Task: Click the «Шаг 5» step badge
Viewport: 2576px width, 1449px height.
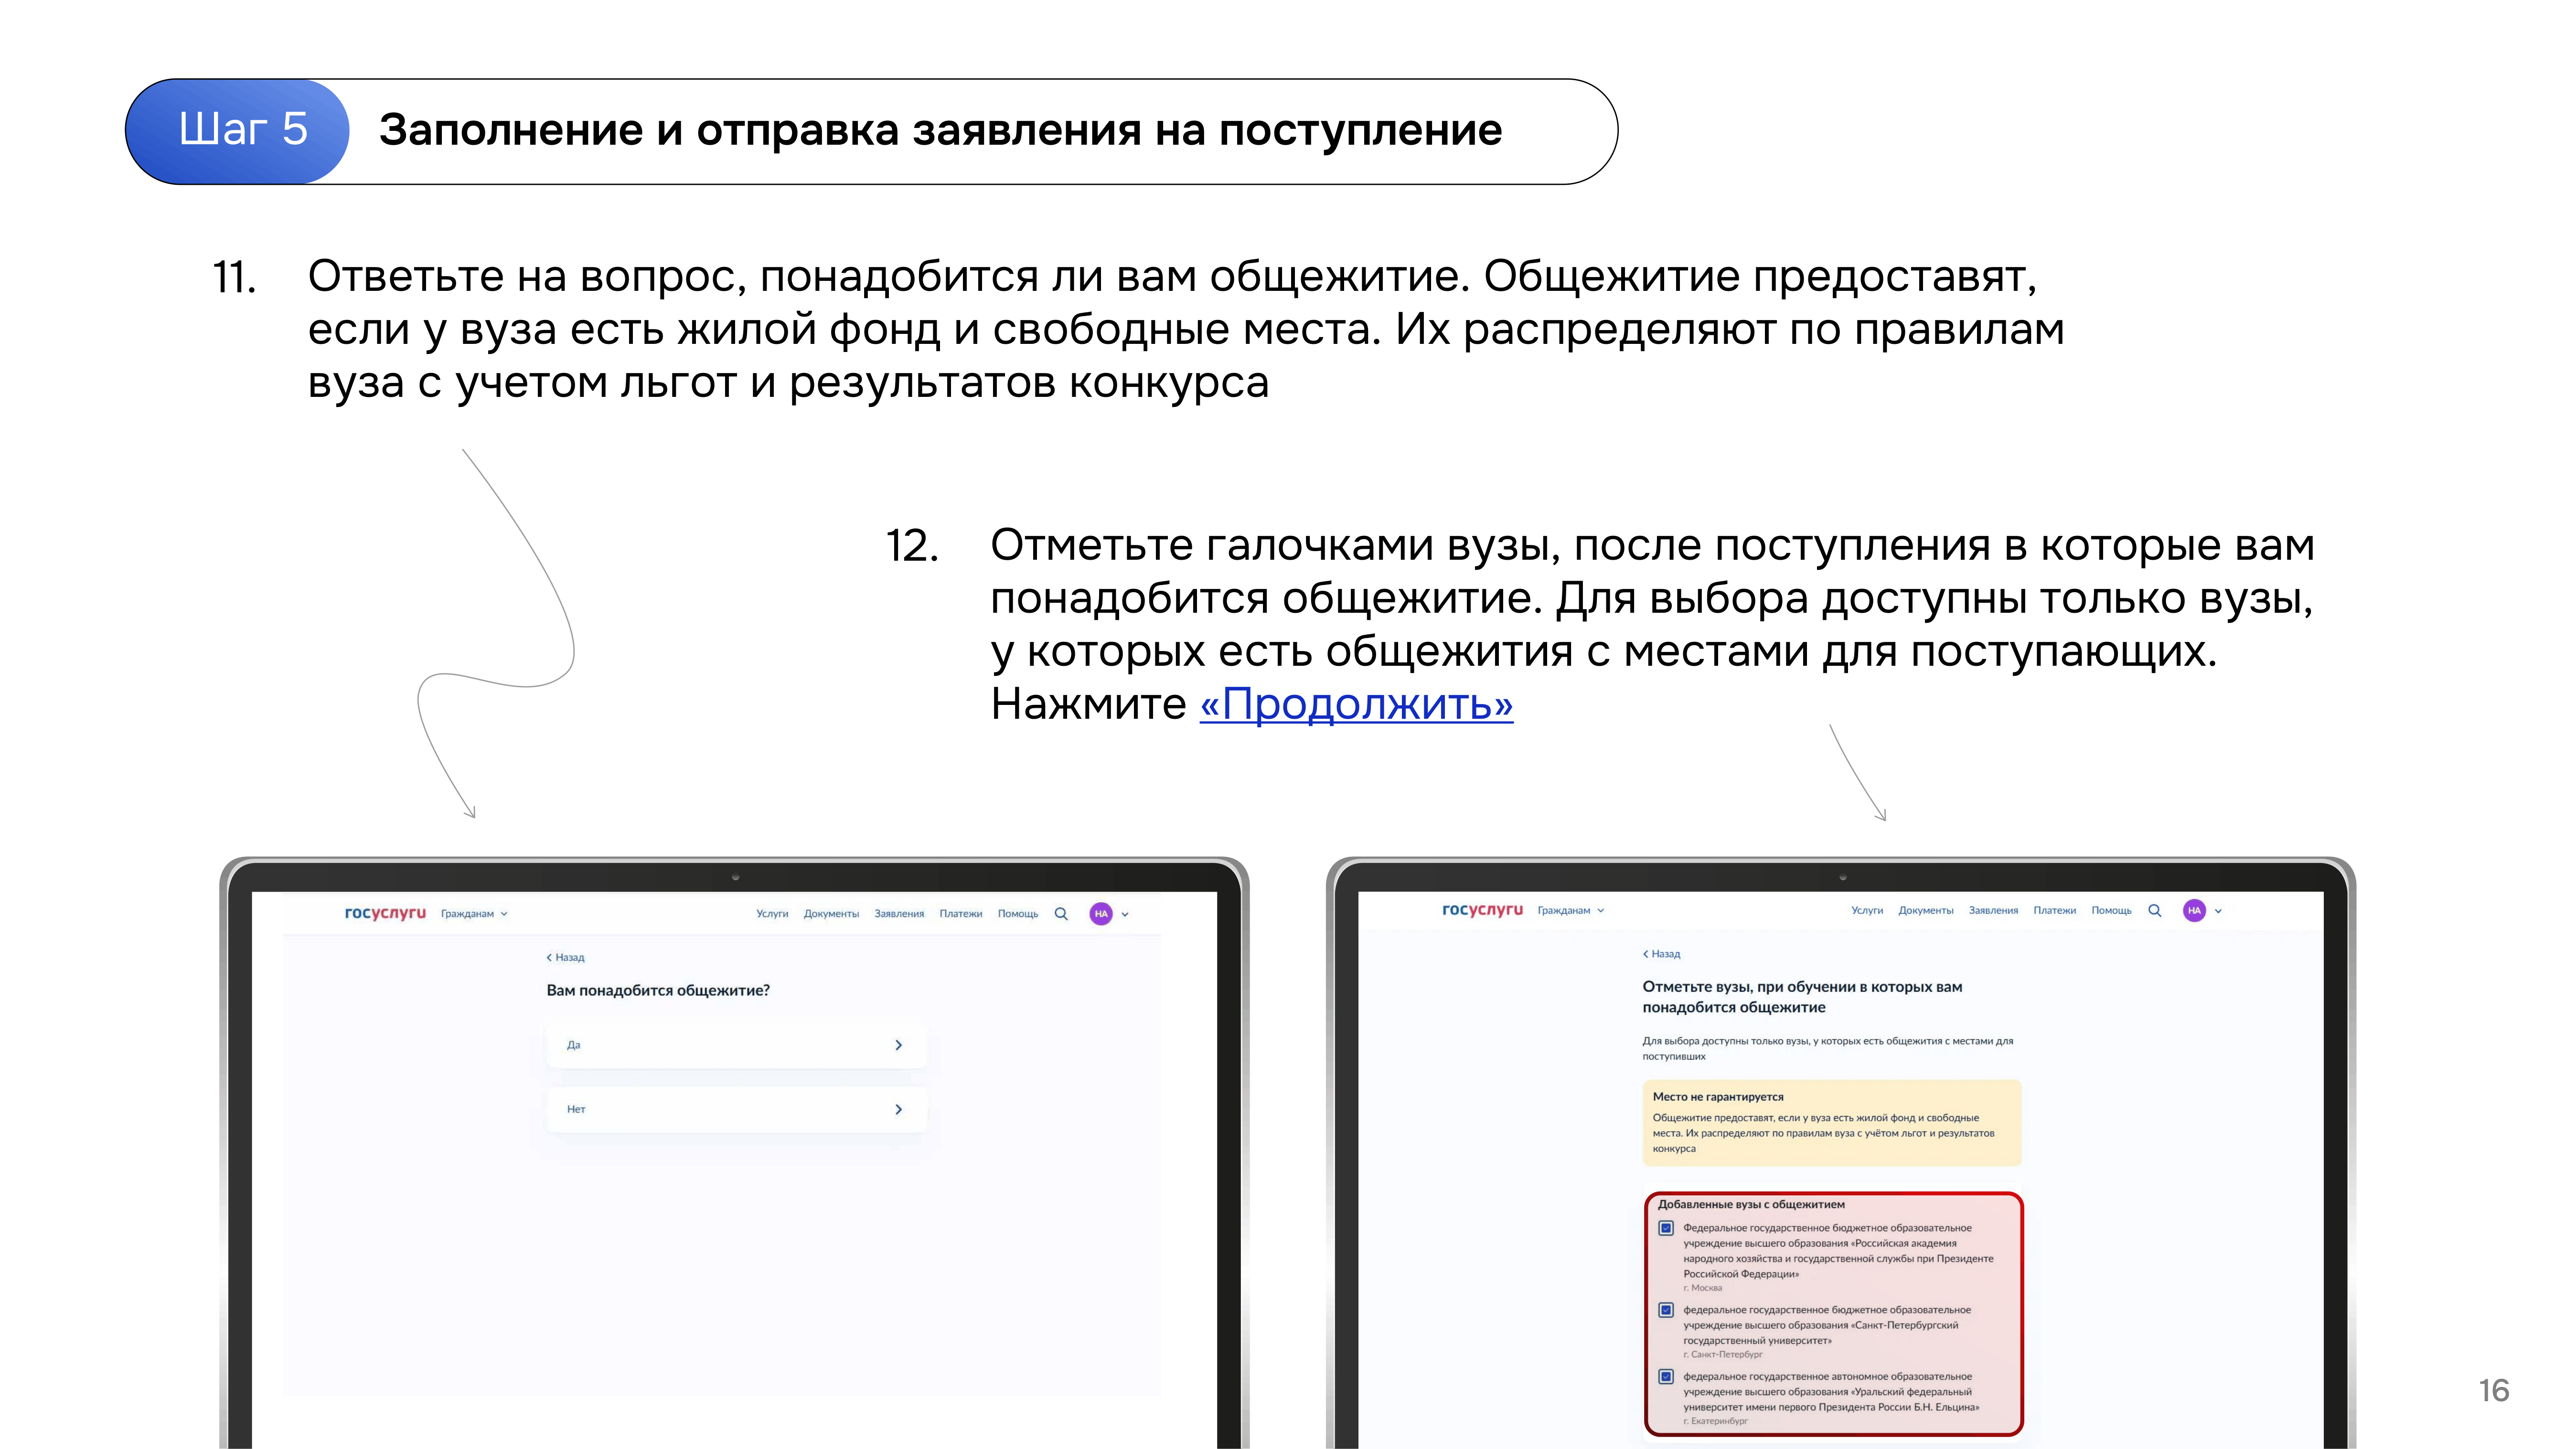Action: tap(238, 131)
